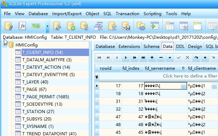
Task: Click the next page navigator button
Action: click(135, 57)
